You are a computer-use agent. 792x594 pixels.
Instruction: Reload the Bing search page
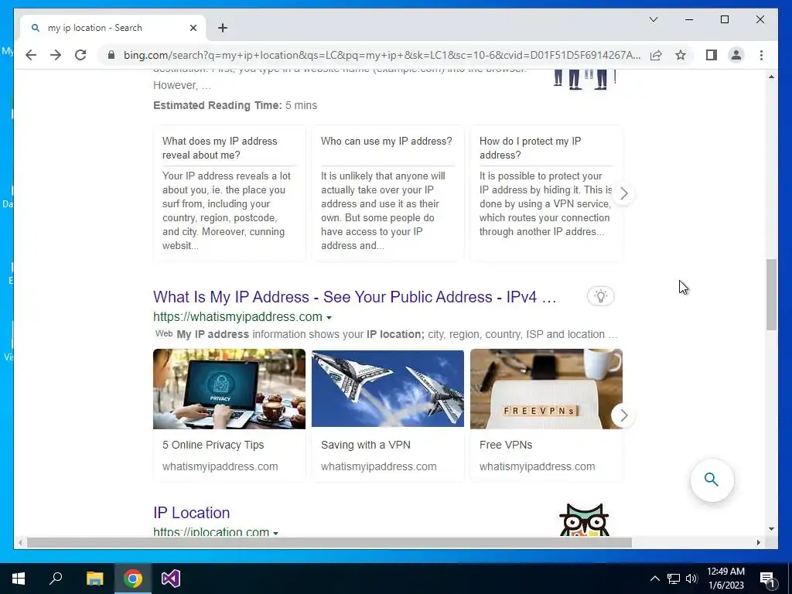coord(80,55)
